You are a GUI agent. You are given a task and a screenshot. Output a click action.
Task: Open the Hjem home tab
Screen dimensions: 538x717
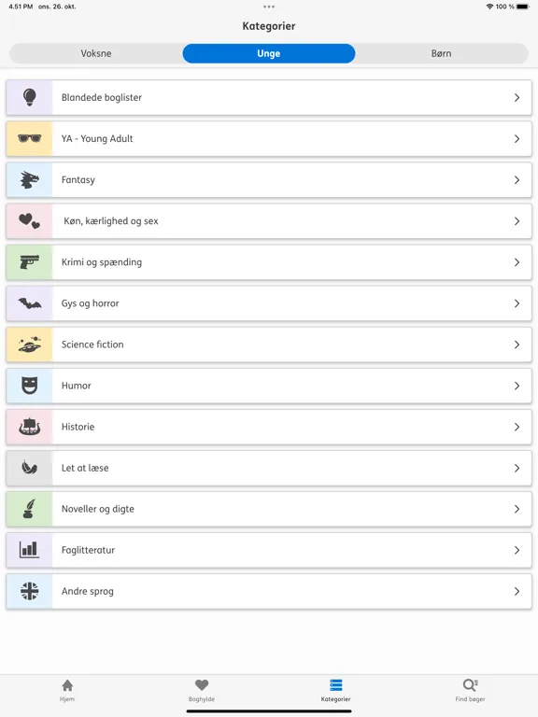[67, 690]
